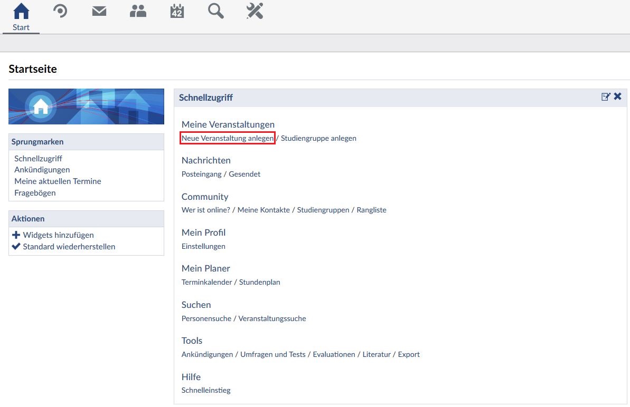Select Standard wiederherstellen action
Viewport: 630px width, 407px height.
(x=69, y=247)
